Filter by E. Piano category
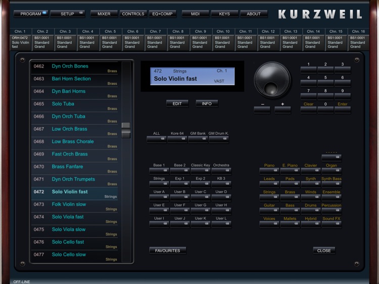 point(290,171)
